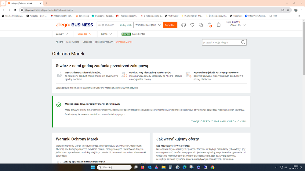The height and width of the screenshot is (171, 305).
Task: Click the 'artykule' link
Action: (134, 88)
